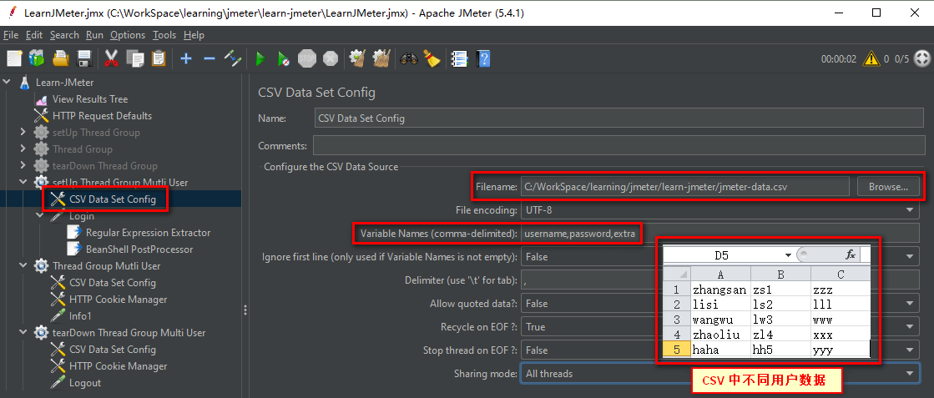Click the New test plan icon
Screen dimensions: 934x398
14,58
